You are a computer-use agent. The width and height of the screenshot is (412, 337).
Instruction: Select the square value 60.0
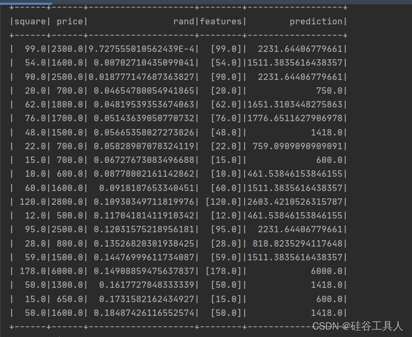(x=35, y=188)
